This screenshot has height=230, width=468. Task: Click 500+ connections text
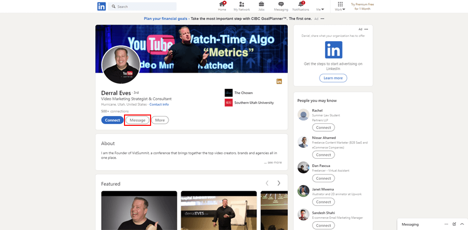click(115, 111)
